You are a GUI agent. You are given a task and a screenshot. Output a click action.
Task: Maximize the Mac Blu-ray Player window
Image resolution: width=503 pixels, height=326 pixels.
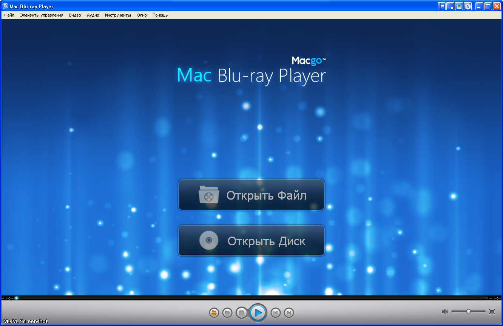(488, 6)
